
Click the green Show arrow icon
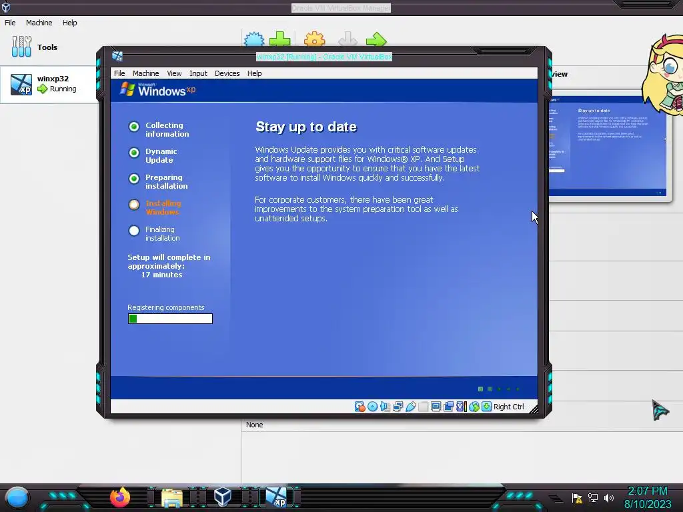point(376,39)
